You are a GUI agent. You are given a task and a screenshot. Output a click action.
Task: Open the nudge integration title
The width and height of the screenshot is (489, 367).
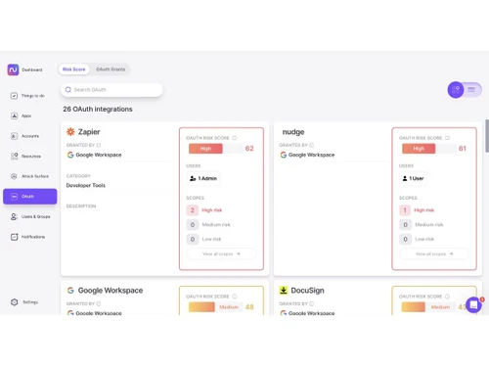[x=293, y=132]
